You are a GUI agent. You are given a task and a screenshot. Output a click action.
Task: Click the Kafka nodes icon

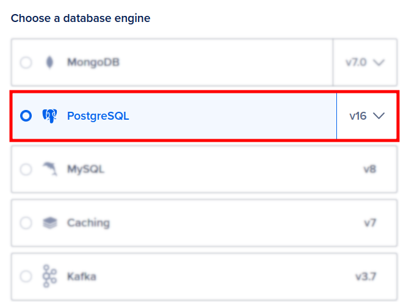point(49,277)
